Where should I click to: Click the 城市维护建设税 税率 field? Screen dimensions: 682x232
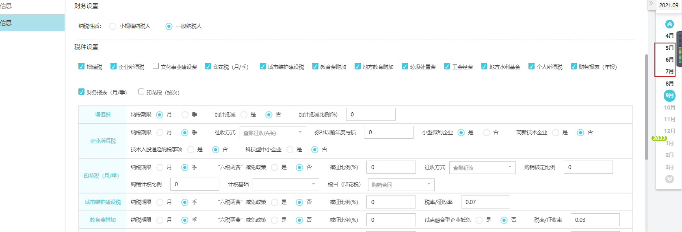tap(485, 202)
